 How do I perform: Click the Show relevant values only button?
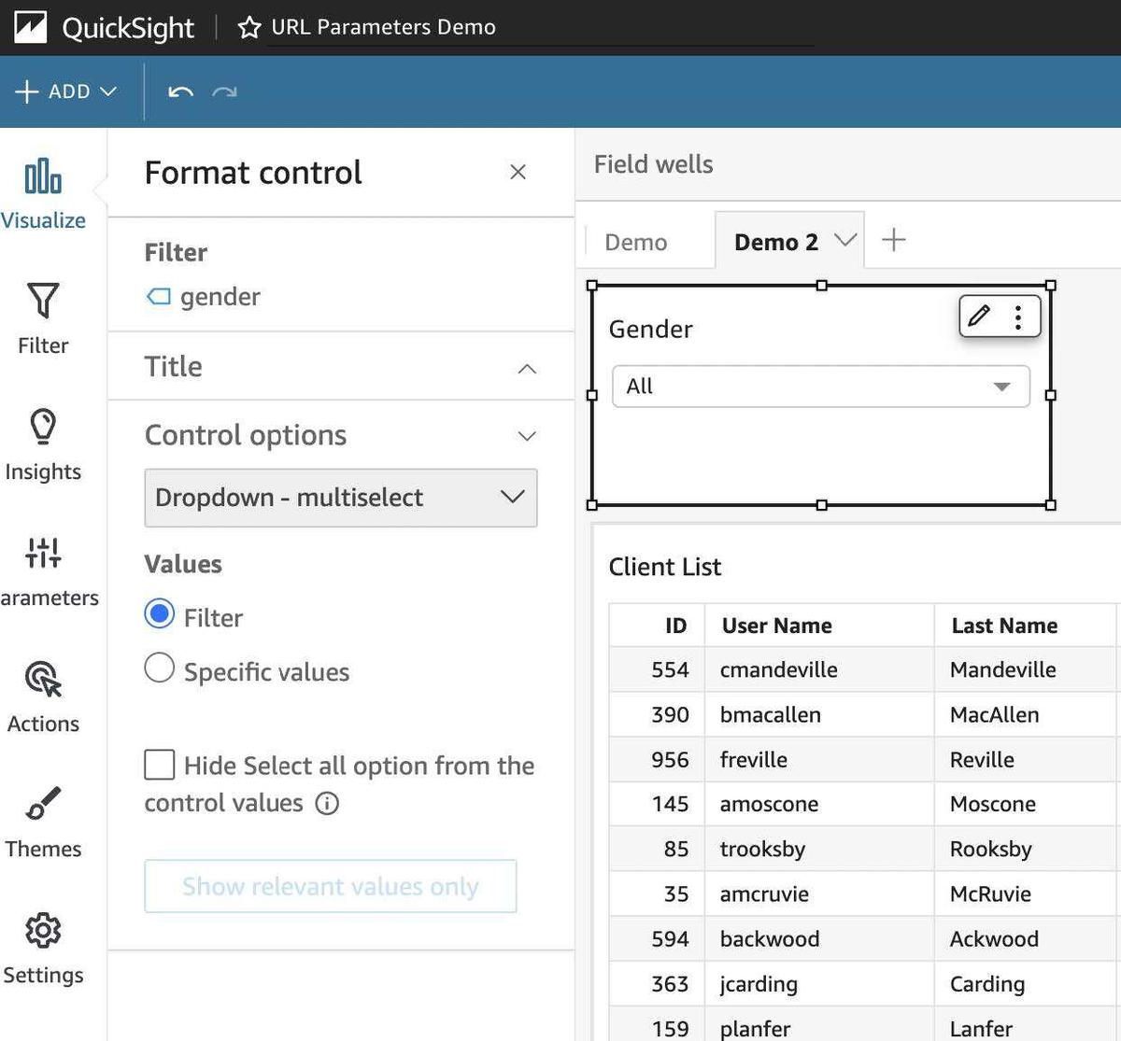[x=331, y=886]
